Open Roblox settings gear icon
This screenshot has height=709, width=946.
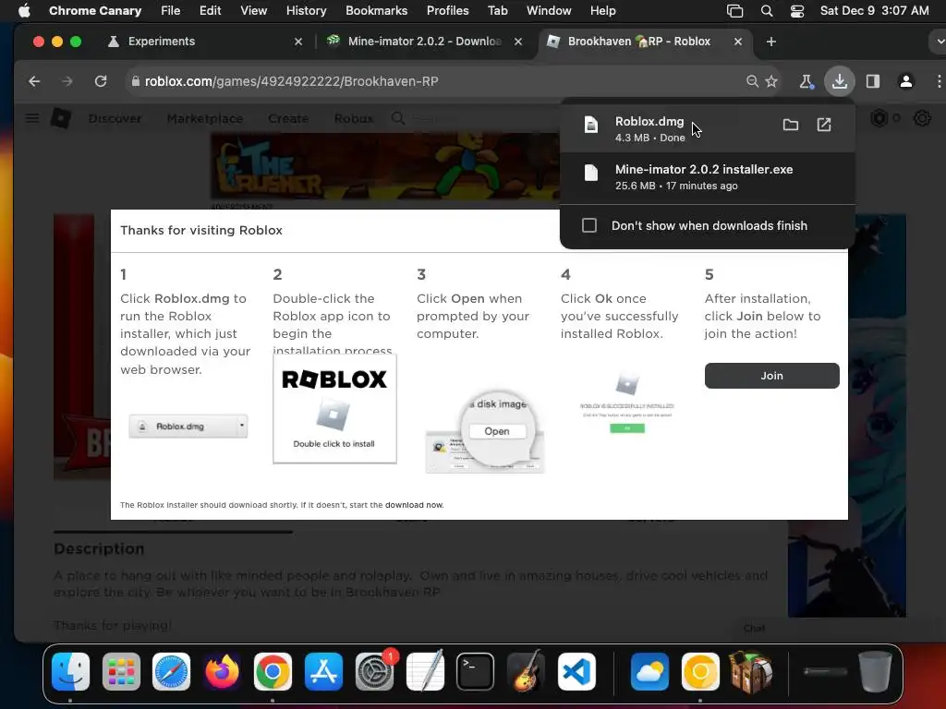click(922, 118)
